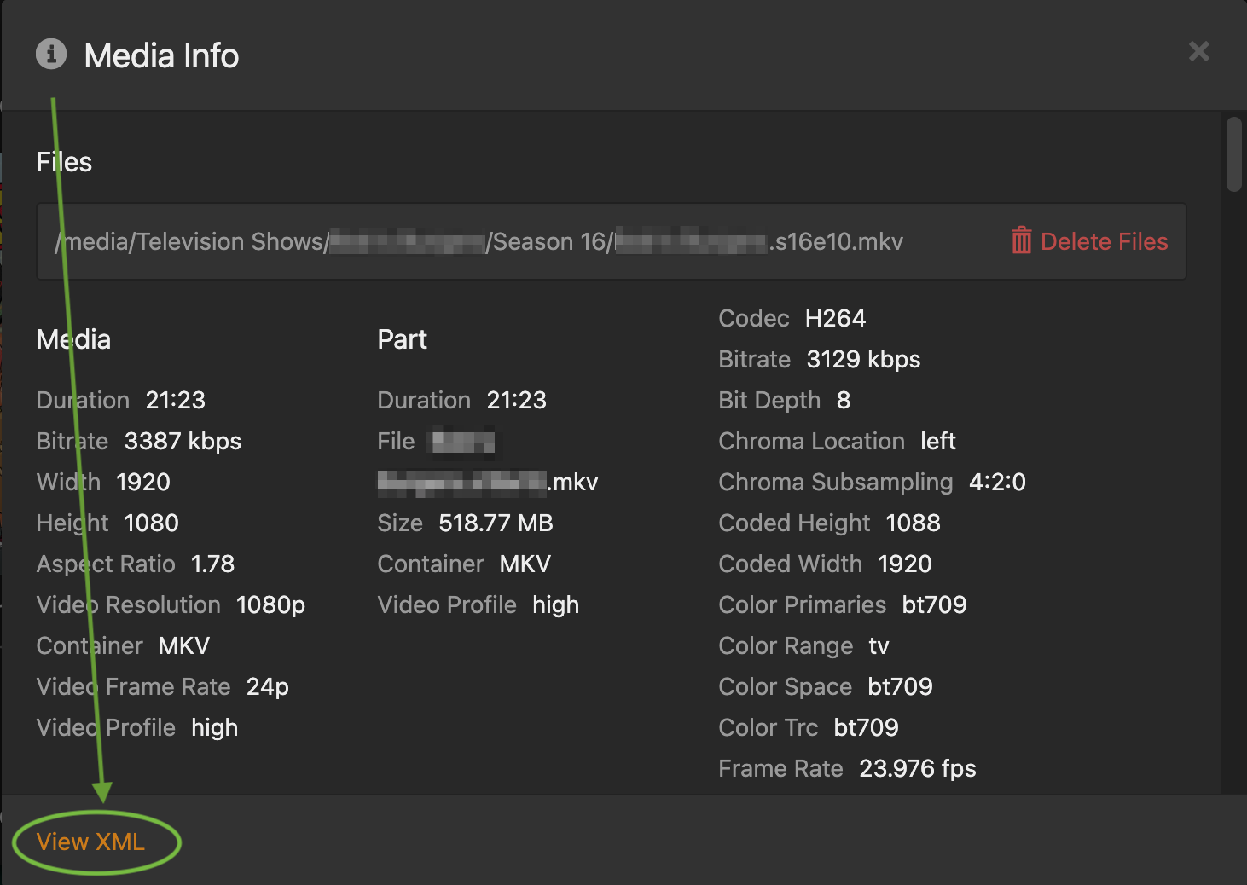
Task: Click the Bitrate 3387 kbps value
Action: pos(183,441)
